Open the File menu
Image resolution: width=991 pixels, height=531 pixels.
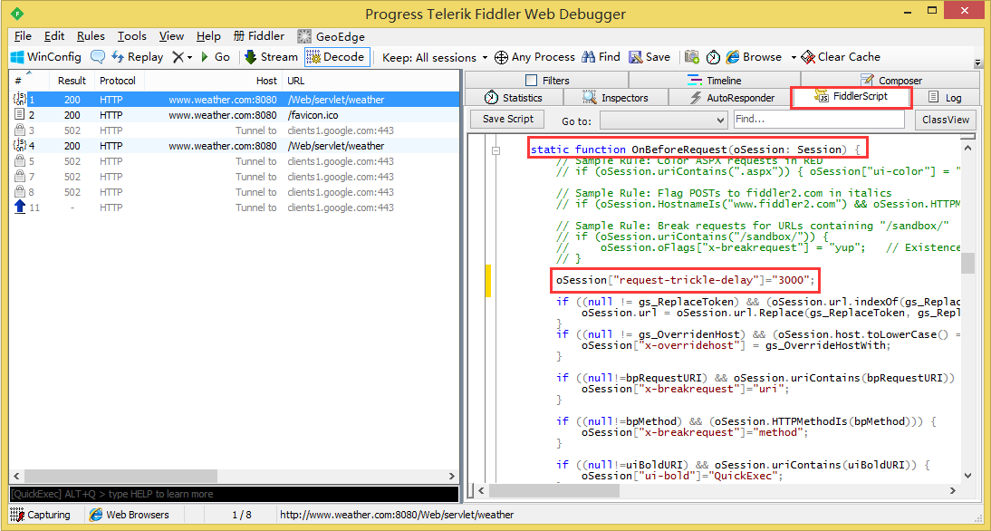tap(23, 36)
